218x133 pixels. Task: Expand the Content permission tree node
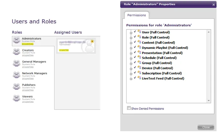[x=131, y=43]
